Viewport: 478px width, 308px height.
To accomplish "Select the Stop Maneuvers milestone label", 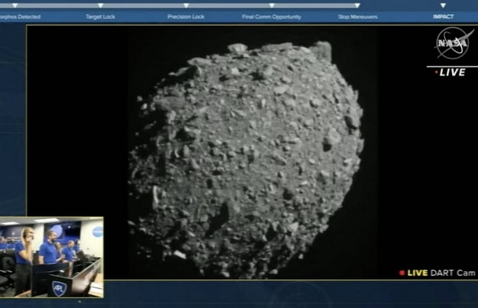I will (x=357, y=17).
